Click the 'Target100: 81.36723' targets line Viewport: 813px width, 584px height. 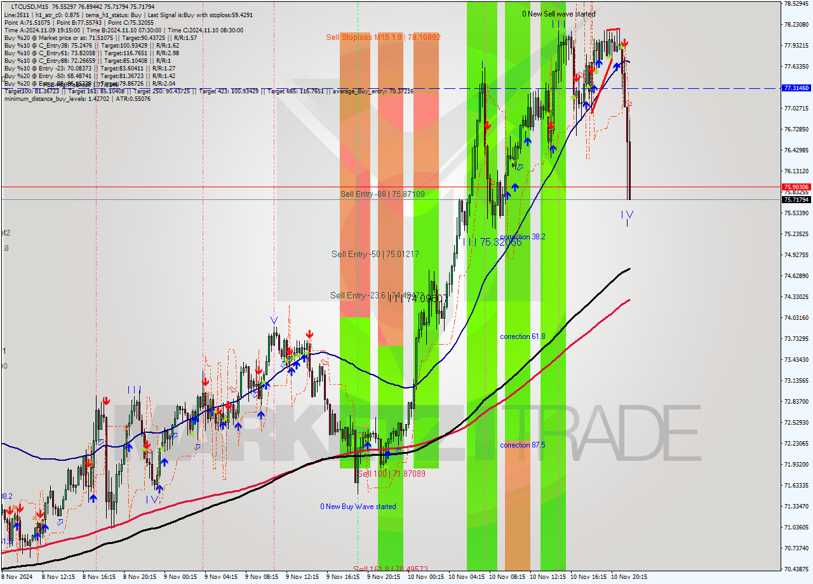208,91
